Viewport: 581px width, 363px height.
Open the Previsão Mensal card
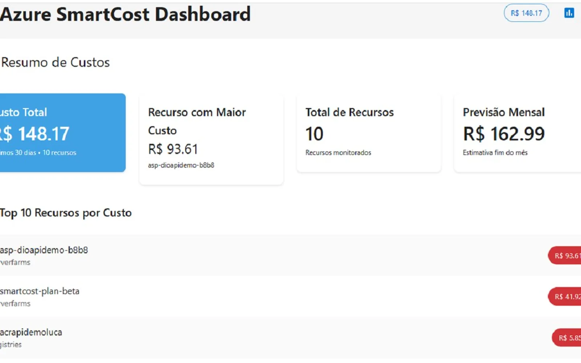tap(517, 133)
